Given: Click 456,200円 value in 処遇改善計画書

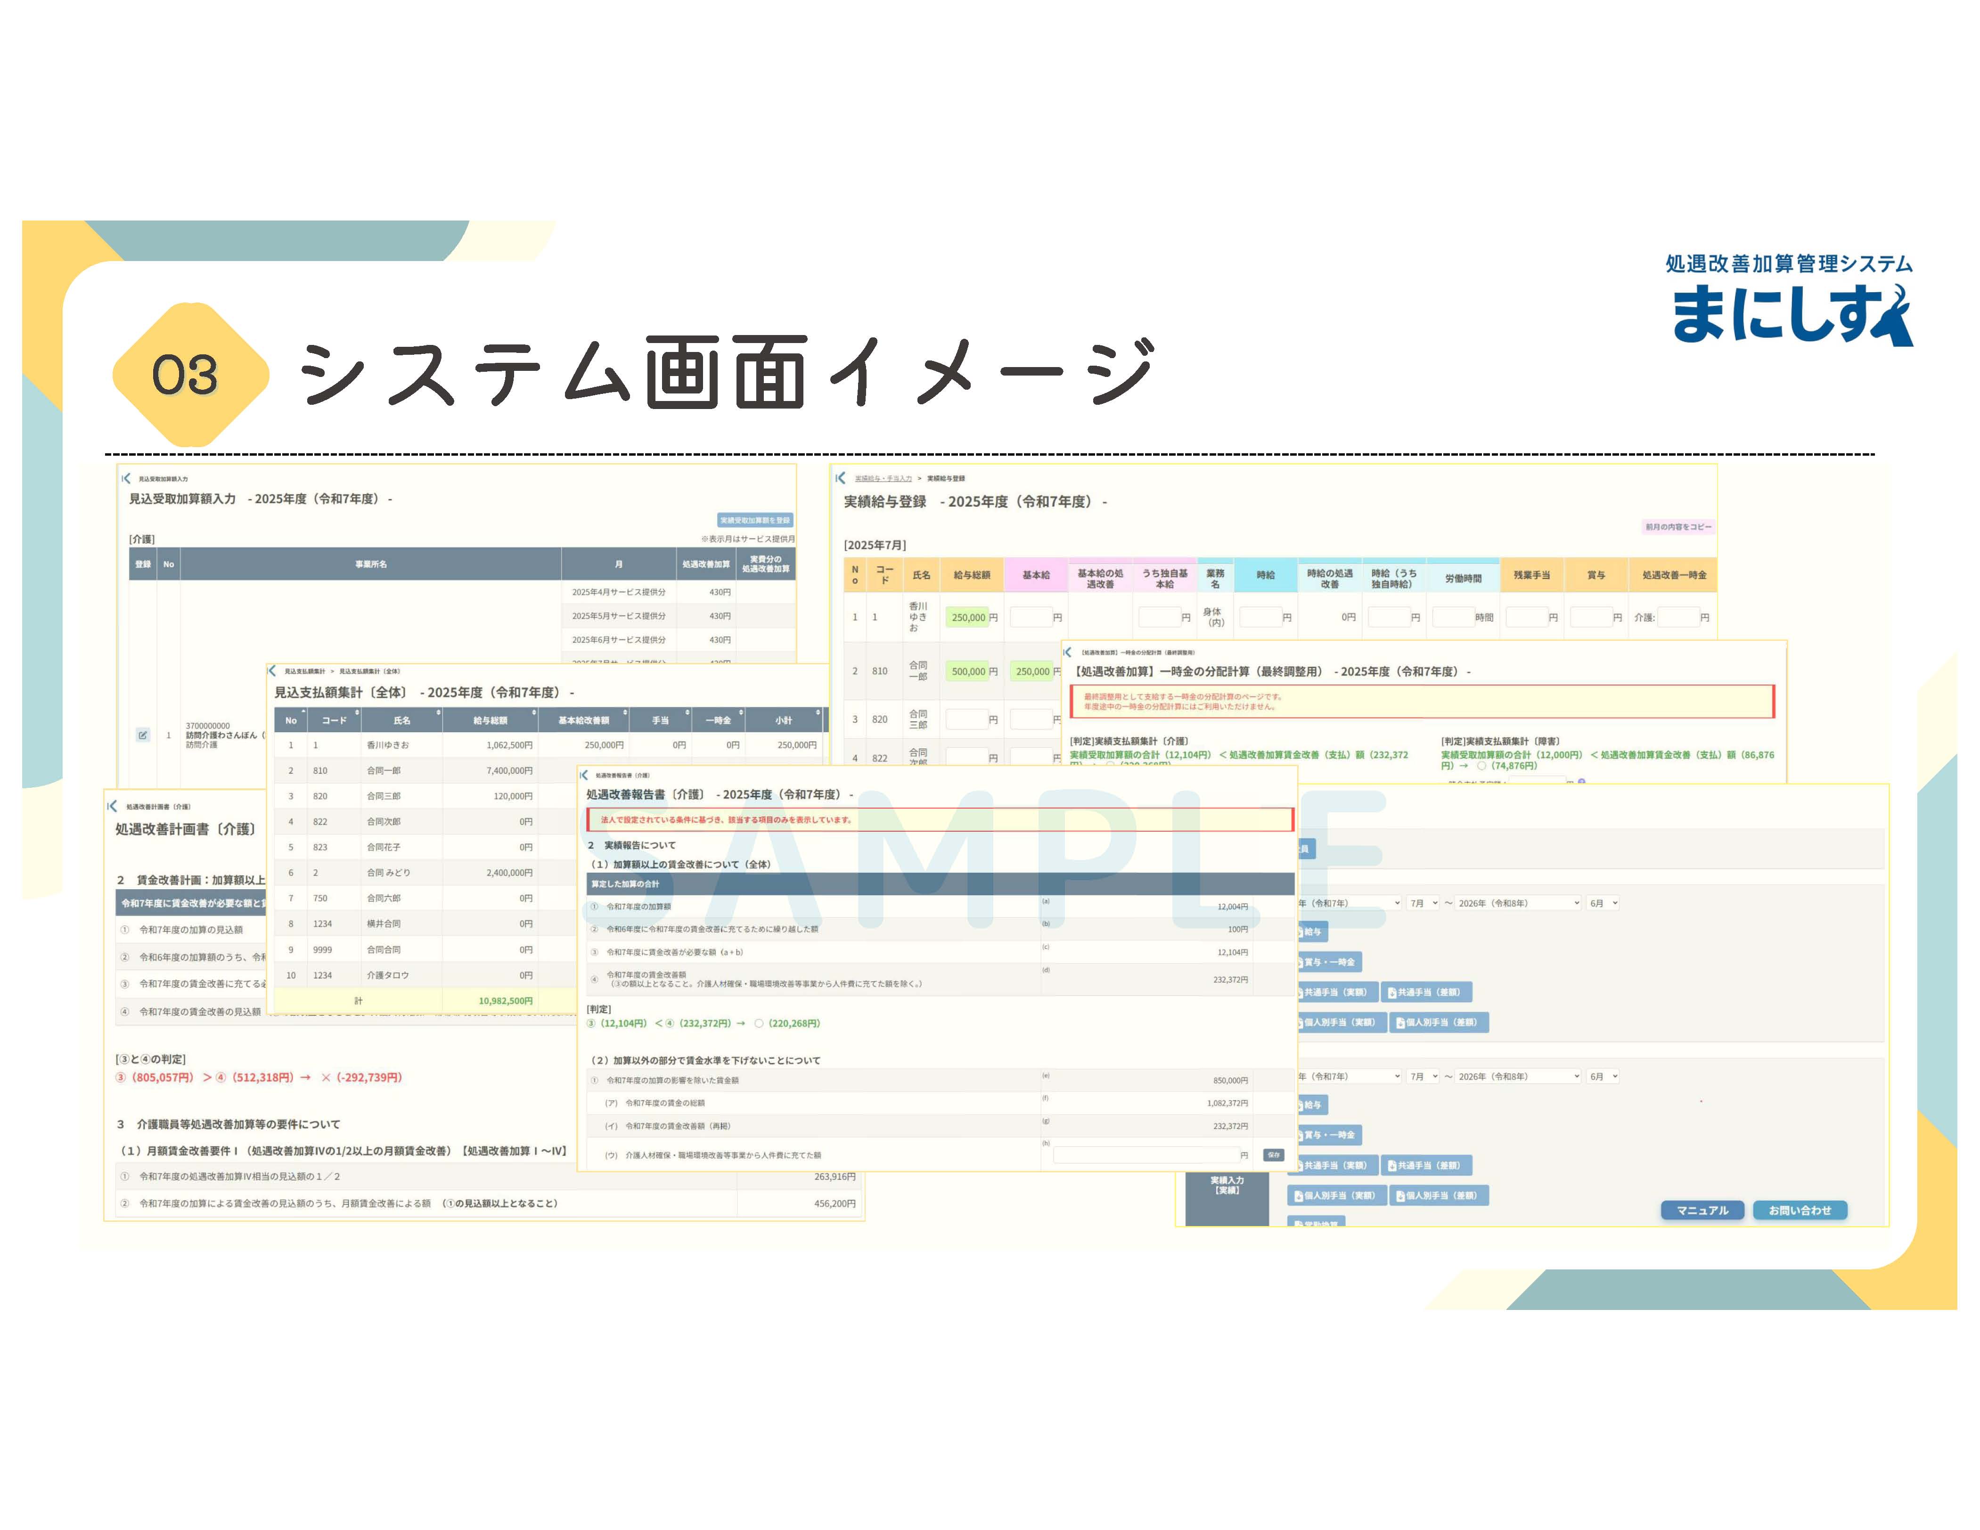Looking at the screenshot, I should [835, 1204].
